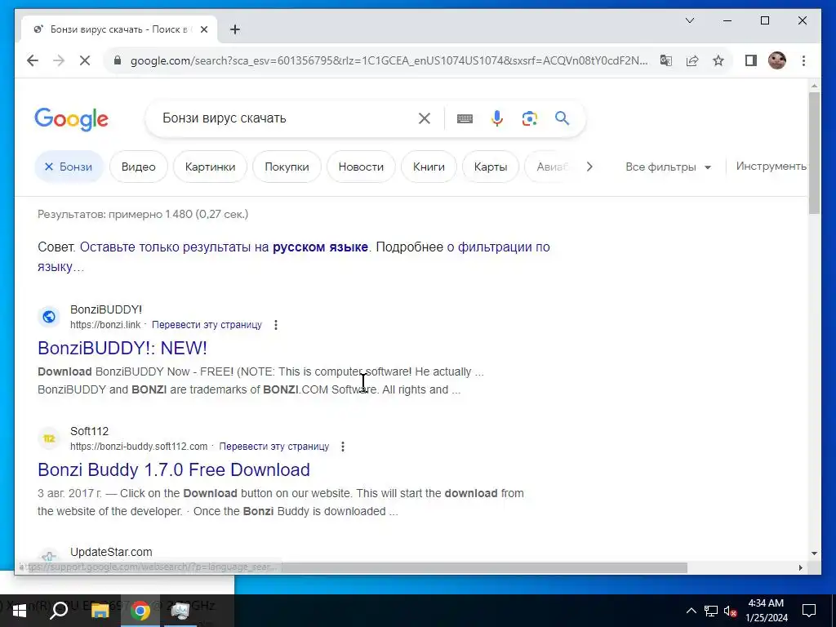Screen dimensions: 836x627
Task: Switch to the Новости results tab
Action: [x=361, y=167]
